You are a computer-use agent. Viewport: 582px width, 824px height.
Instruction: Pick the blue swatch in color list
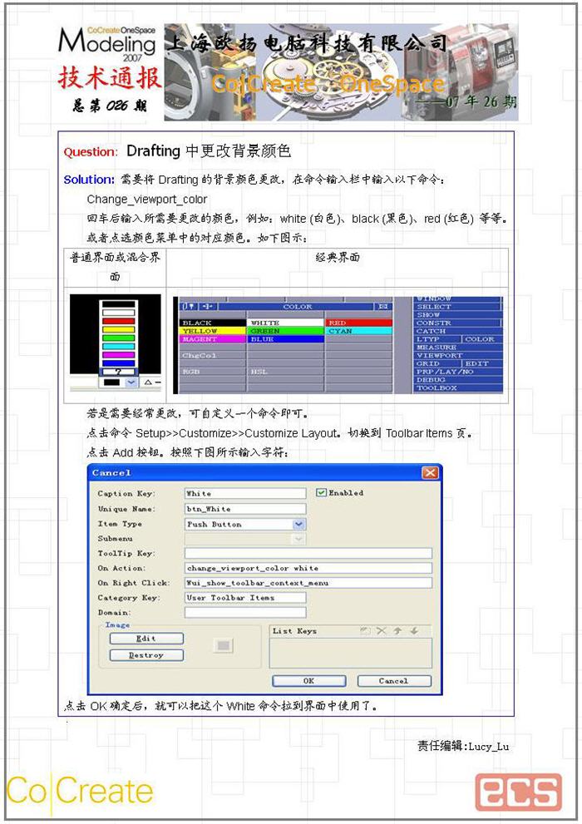click(118, 363)
